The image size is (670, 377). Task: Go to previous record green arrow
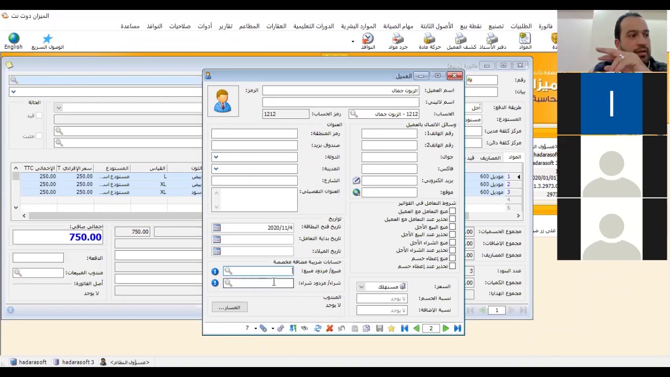[416, 329]
